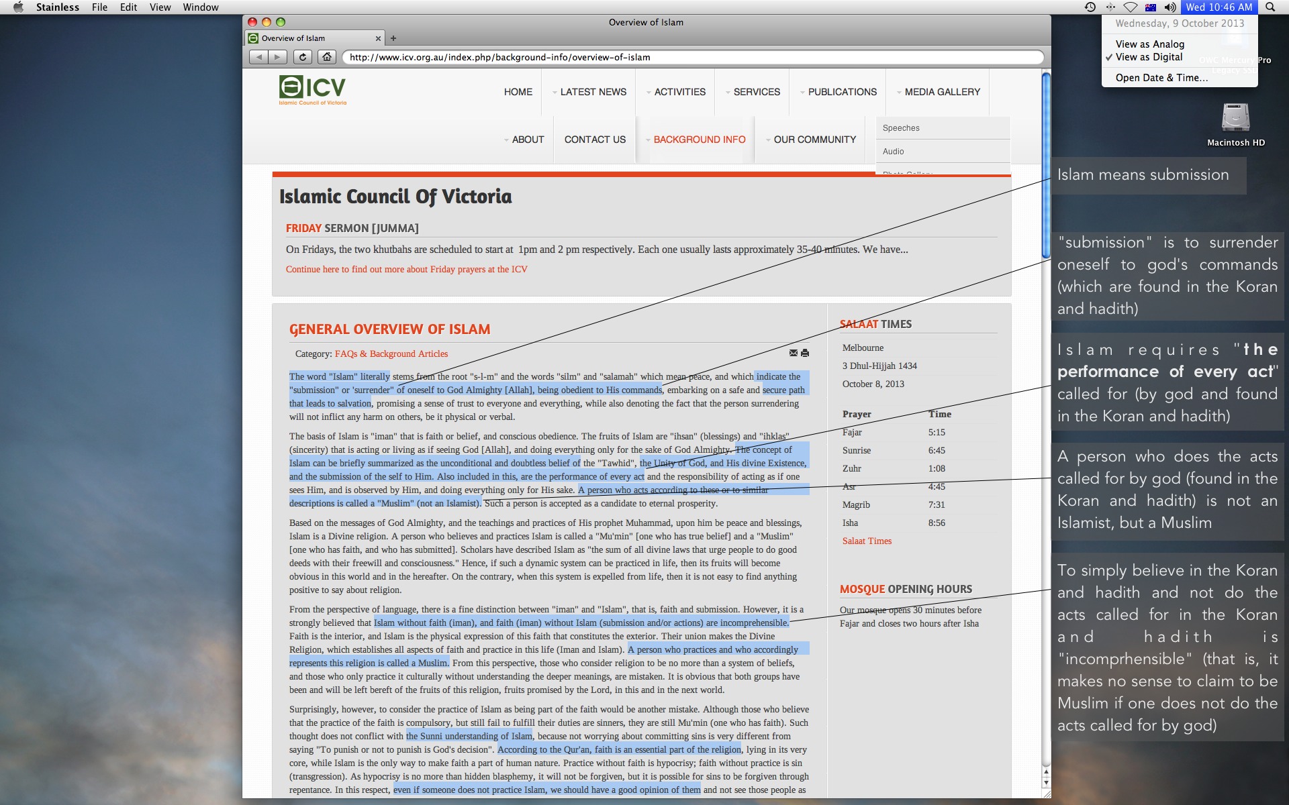Open FAQs & Background Articles category link

[391, 354]
